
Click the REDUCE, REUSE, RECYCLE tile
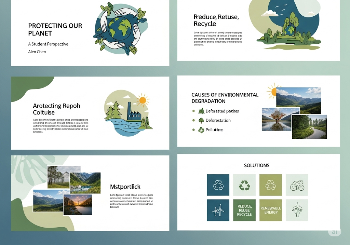[244, 210]
